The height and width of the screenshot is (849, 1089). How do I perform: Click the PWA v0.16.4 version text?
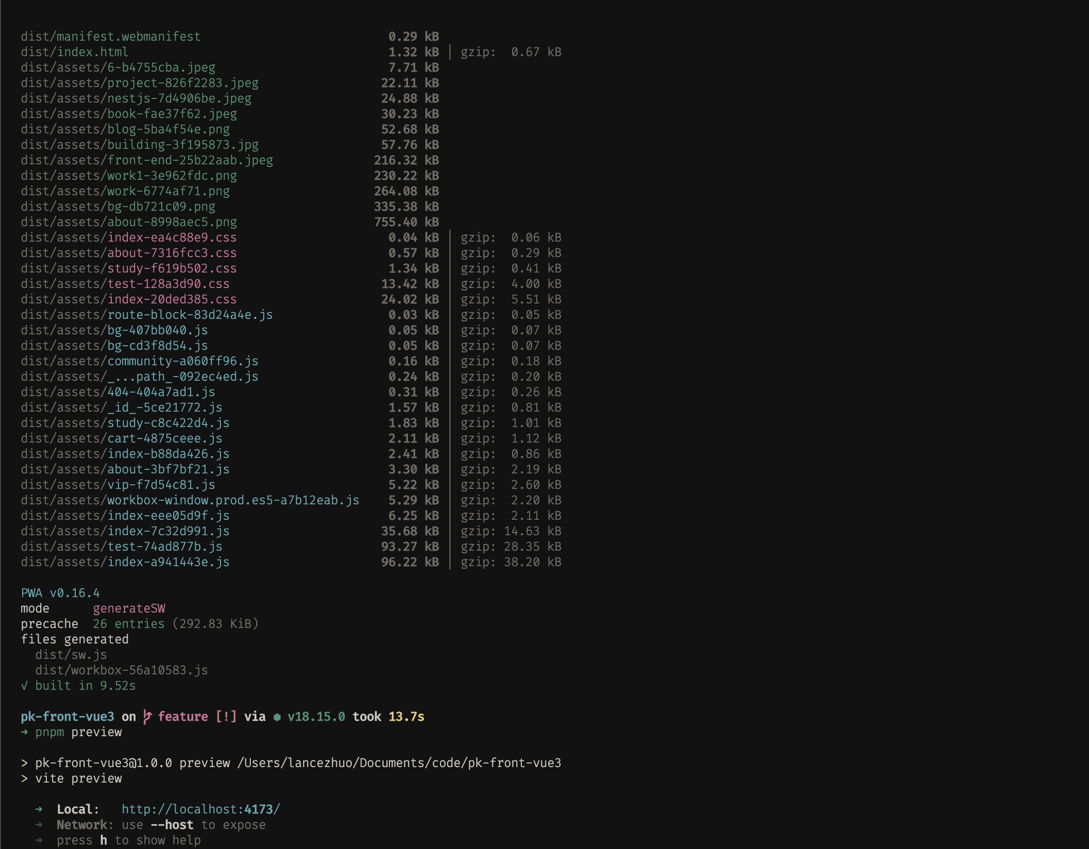click(x=60, y=593)
